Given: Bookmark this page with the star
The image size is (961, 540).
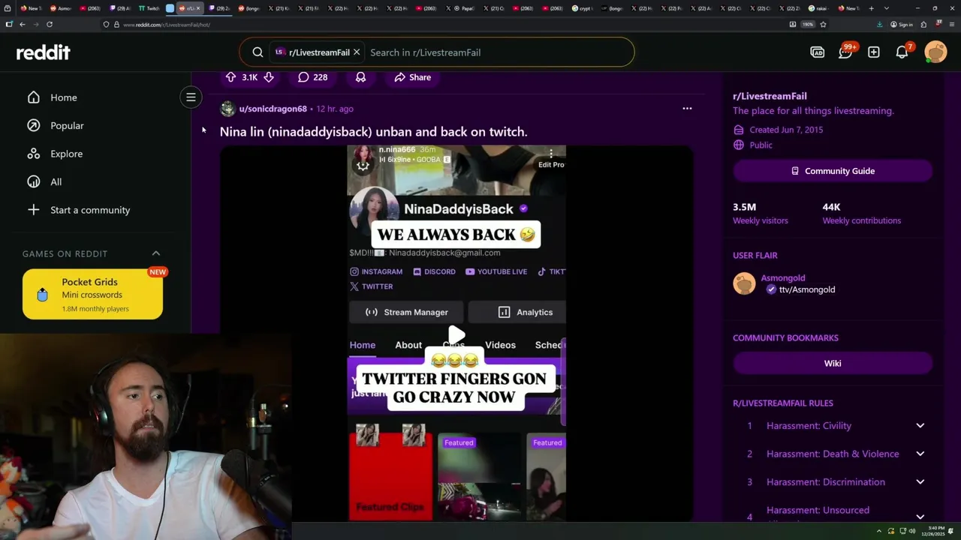Looking at the screenshot, I should coord(823,24).
